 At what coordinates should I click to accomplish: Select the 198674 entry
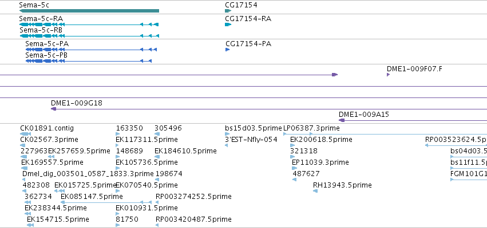click(169, 173)
